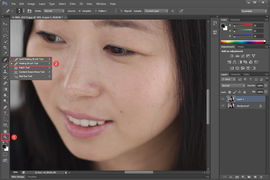Open the Image menu
This screenshot has height=180, width=270.
[x=31, y=4]
